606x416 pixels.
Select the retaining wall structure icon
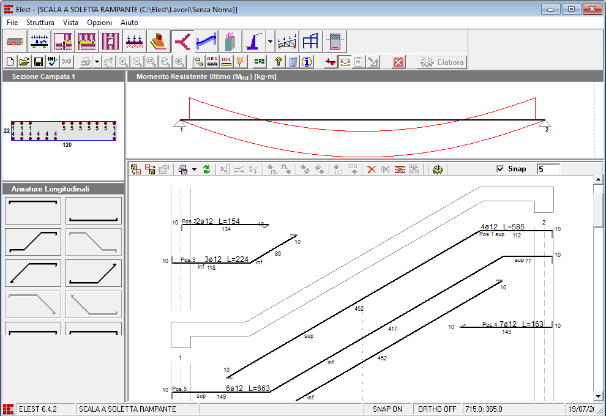254,42
